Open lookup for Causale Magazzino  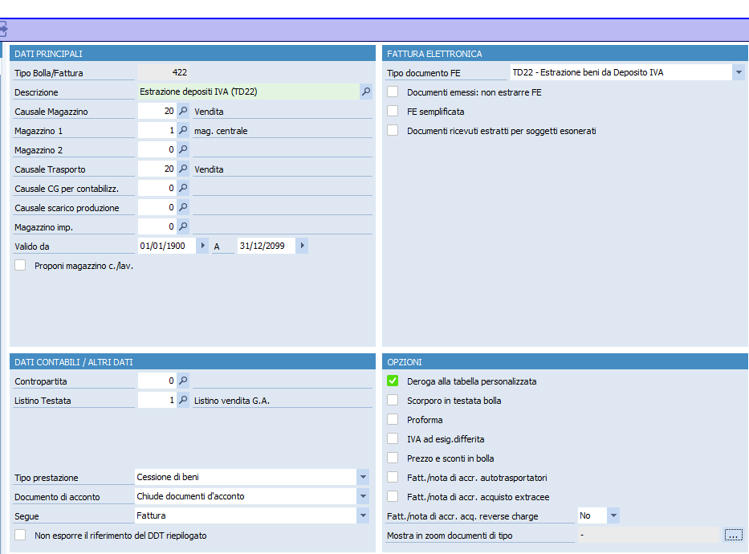183,112
